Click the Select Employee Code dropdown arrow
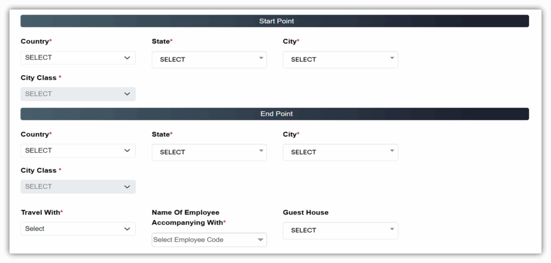The height and width of the screenshot is (263, 551). click(260, 240)
